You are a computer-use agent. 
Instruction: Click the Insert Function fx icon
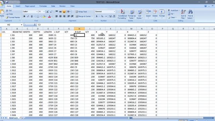pyautogui.click(x=35, y=25)
